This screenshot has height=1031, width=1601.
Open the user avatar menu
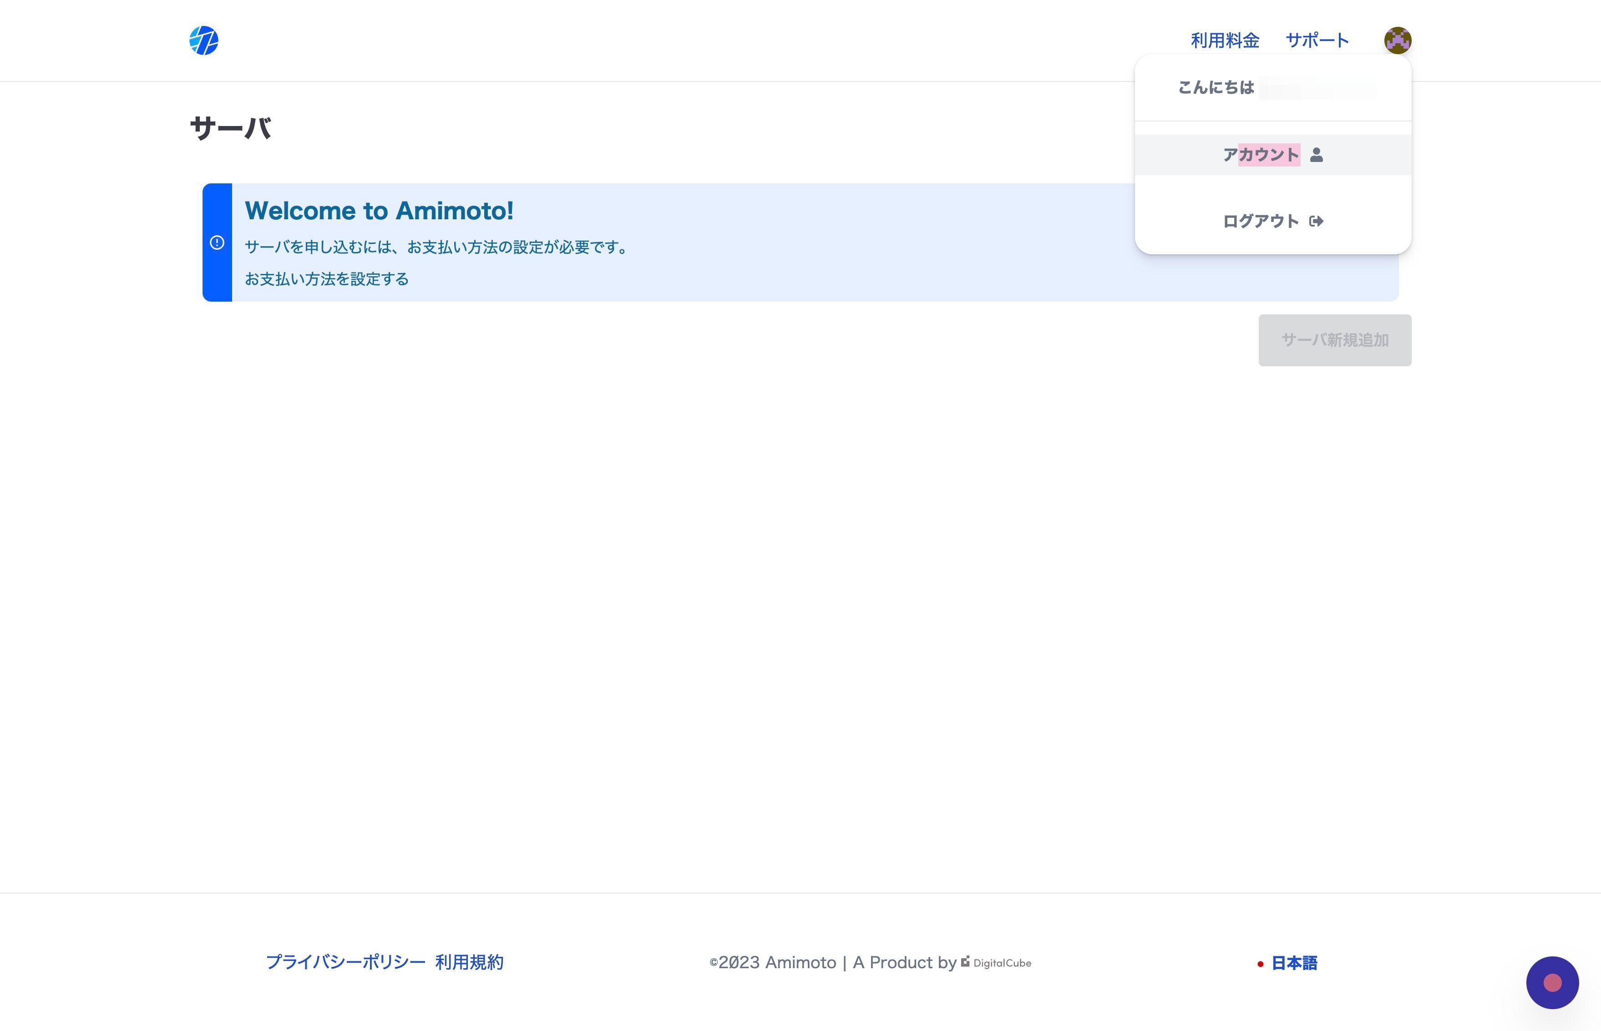coord(1398,40)
